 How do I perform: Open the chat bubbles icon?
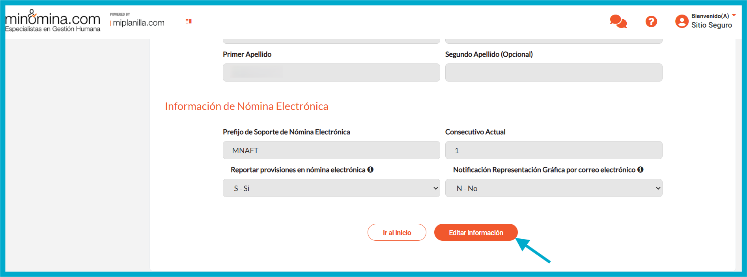click(618, 21)
